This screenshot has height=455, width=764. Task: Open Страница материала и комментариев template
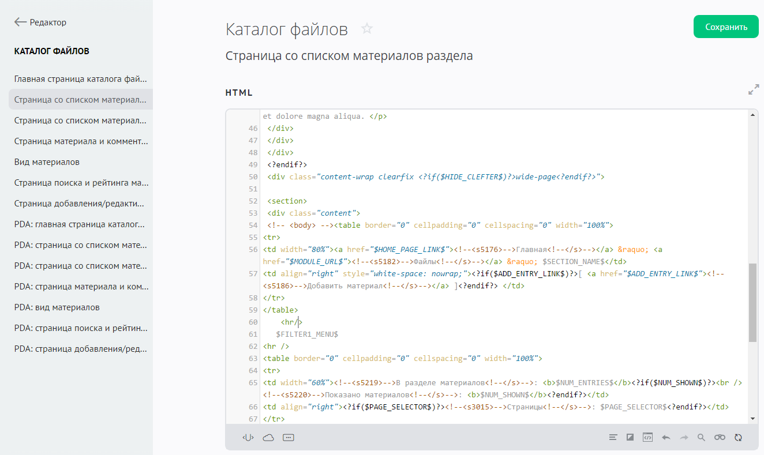point(81,141)
